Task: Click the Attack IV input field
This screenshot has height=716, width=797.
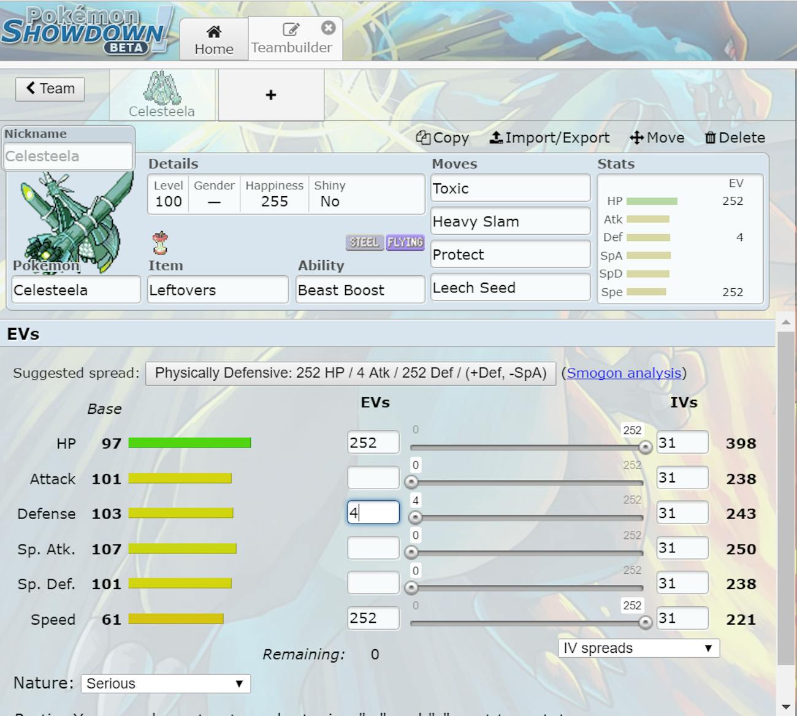Action: (x=682, y=478)
